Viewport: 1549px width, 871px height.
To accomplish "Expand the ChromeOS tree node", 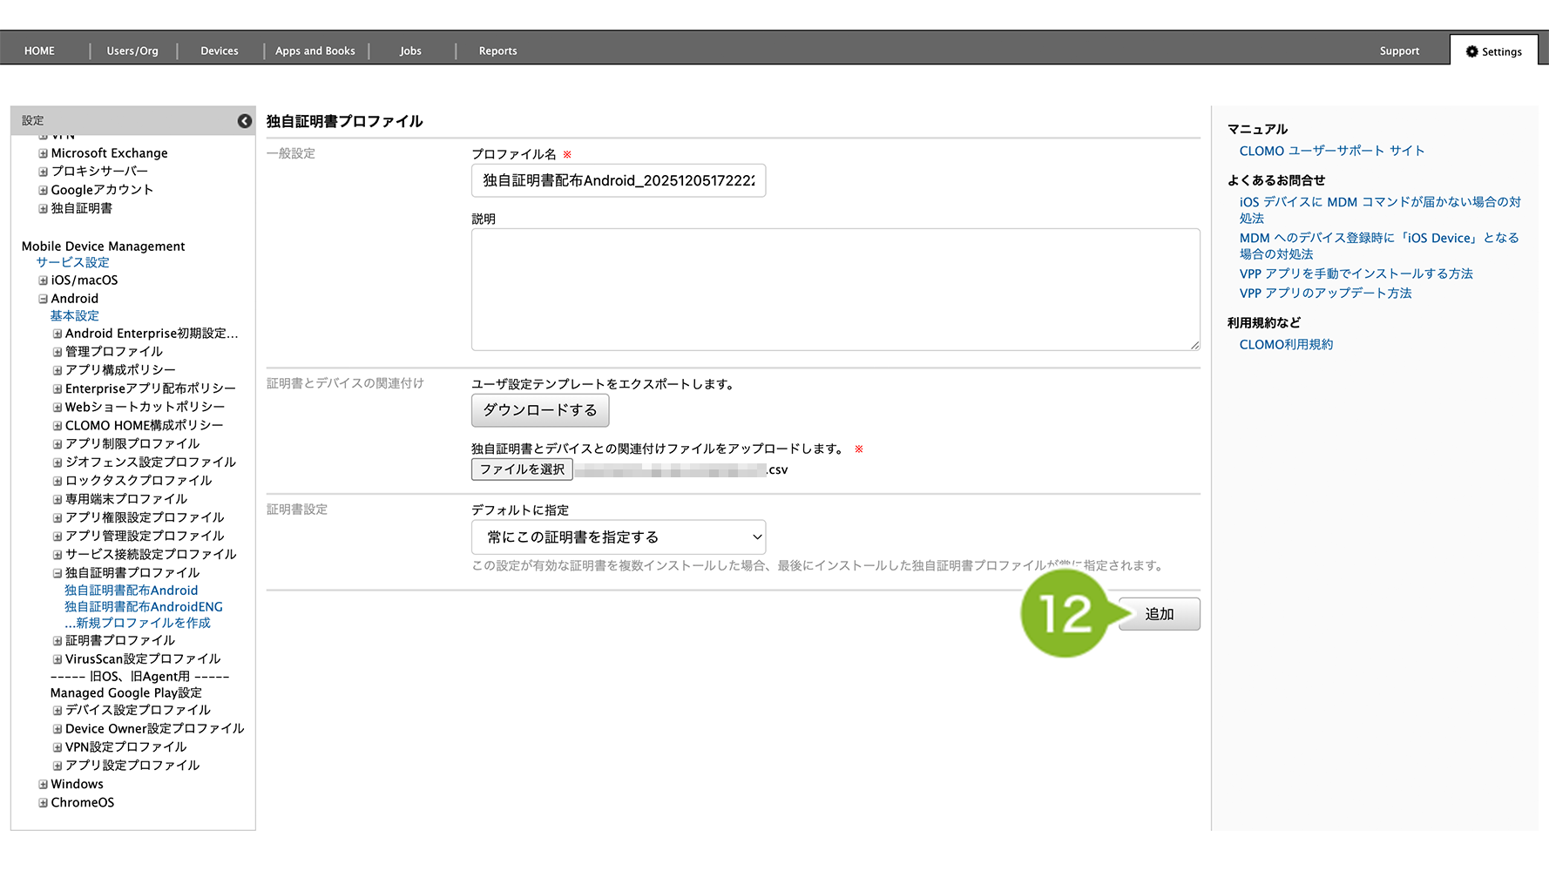I will point(43,802).
